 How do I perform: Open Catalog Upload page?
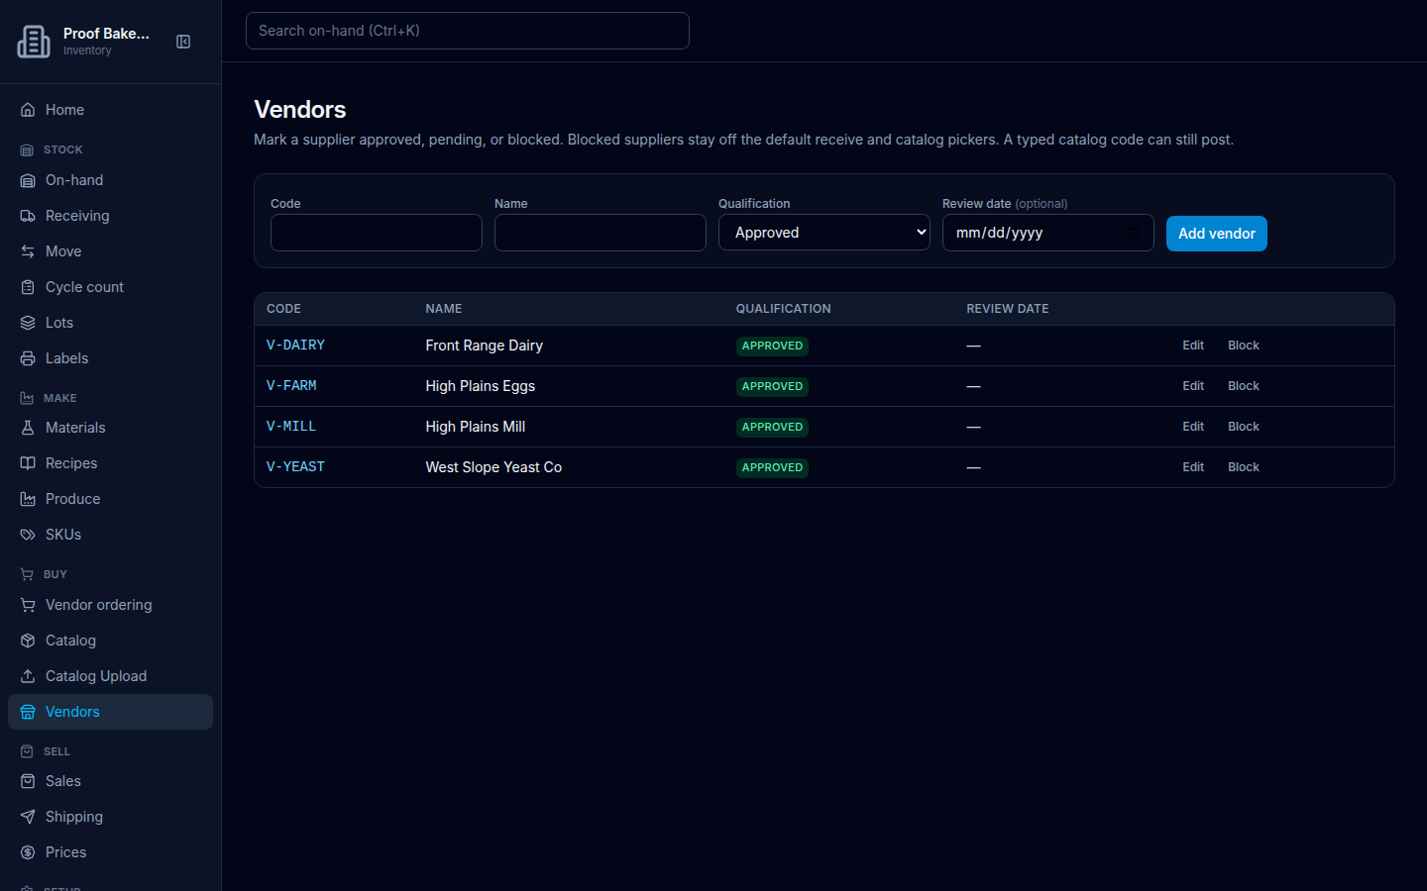[110, 676]
